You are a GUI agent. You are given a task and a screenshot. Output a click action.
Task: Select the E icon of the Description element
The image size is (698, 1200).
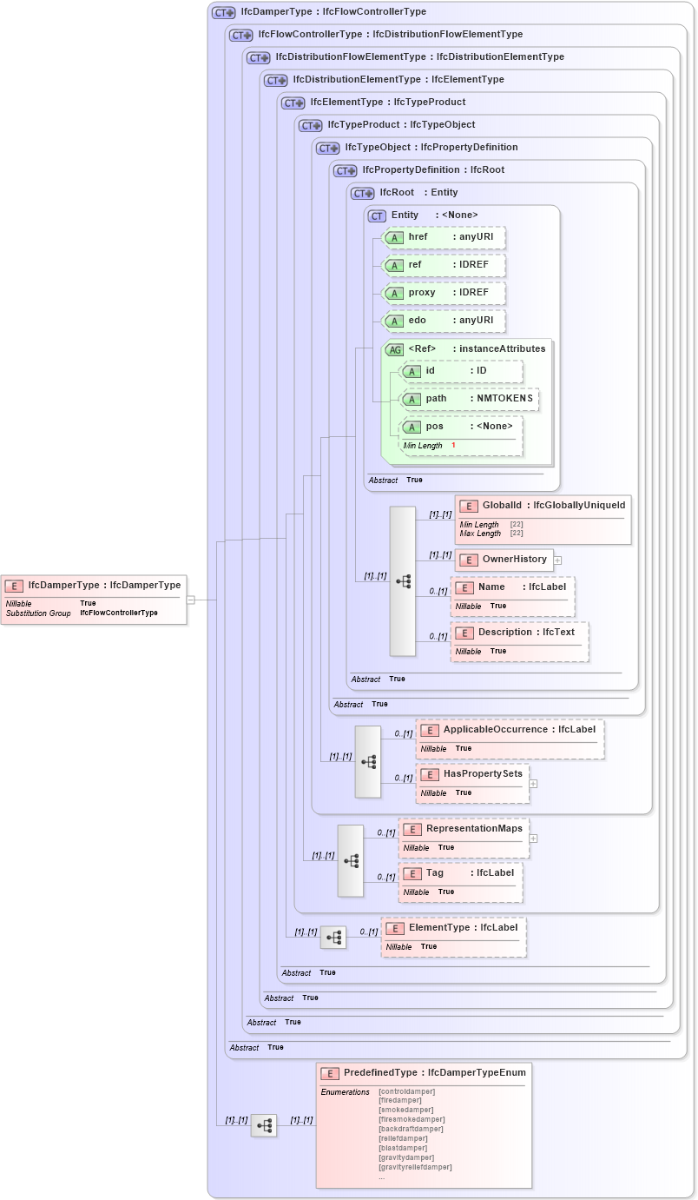click(x=465, y=632)
